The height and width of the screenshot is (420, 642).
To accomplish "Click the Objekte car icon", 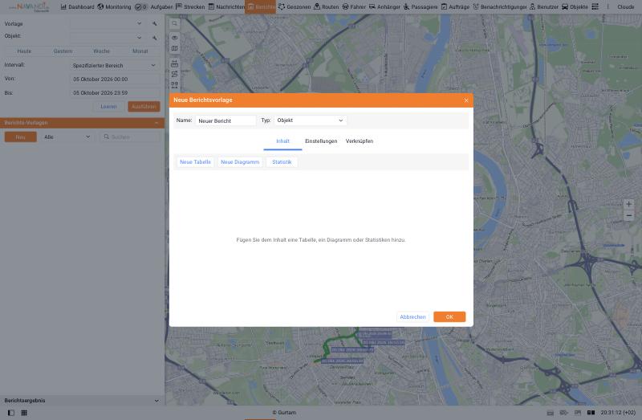I will coord(565,7).
